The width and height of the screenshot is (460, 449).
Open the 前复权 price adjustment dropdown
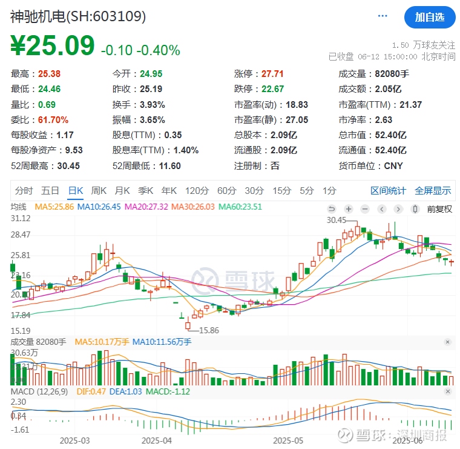439,209
